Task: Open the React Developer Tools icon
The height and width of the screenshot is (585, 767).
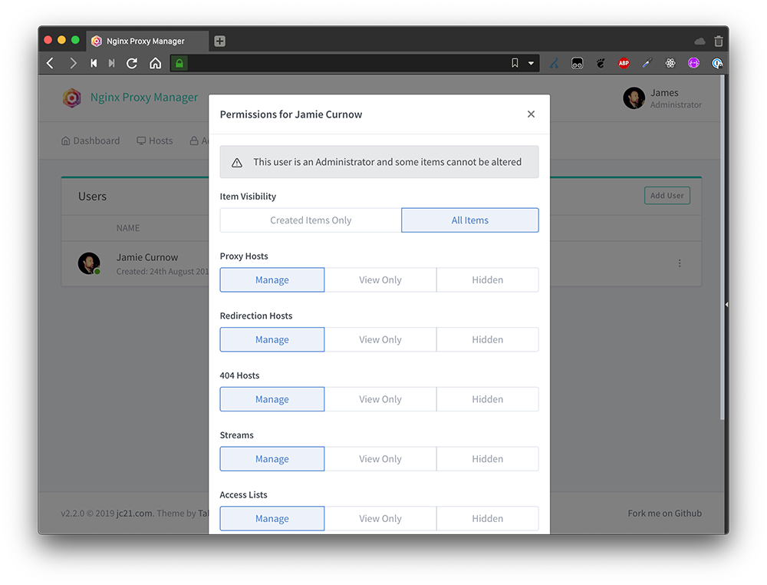Action: tap(670, 63)
